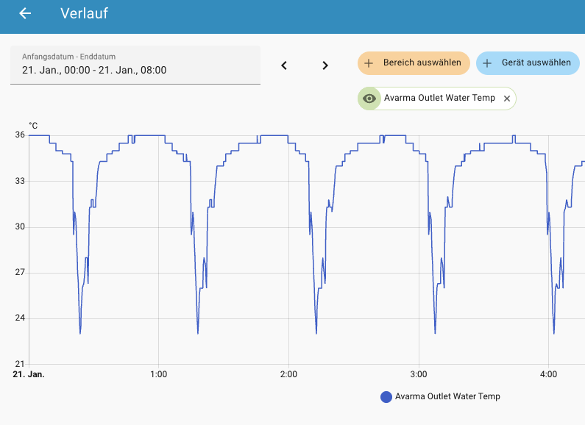585x425 pixels.
Task: Remove the Avarma Outlet Water Temp chip
Action: click(506, 99)
